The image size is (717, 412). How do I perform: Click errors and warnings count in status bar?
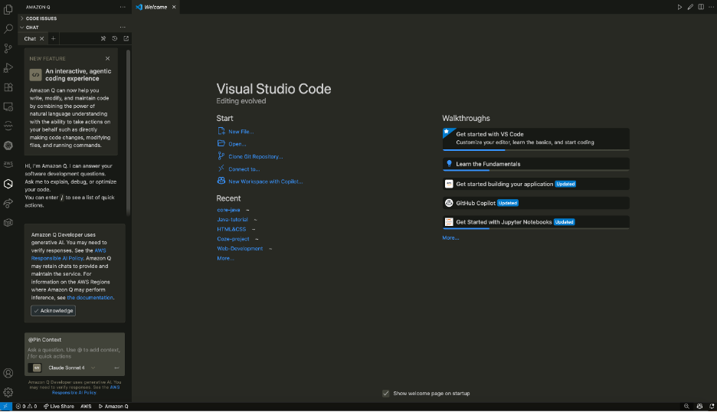(26, 406)
